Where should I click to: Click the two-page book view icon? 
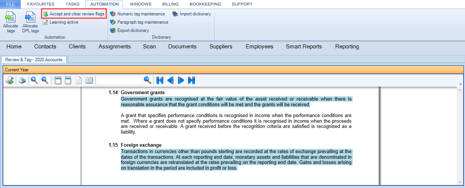click(89, 80)
